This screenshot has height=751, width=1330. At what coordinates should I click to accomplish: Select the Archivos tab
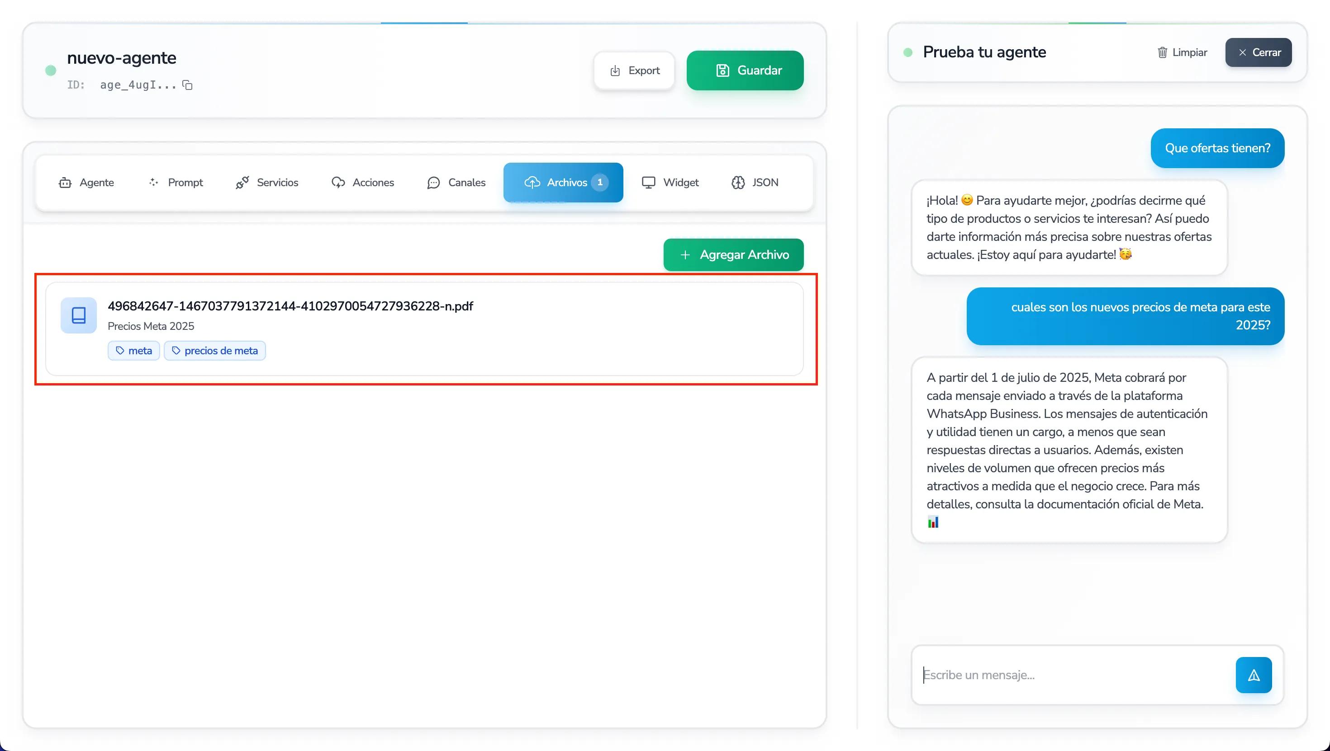563,183
